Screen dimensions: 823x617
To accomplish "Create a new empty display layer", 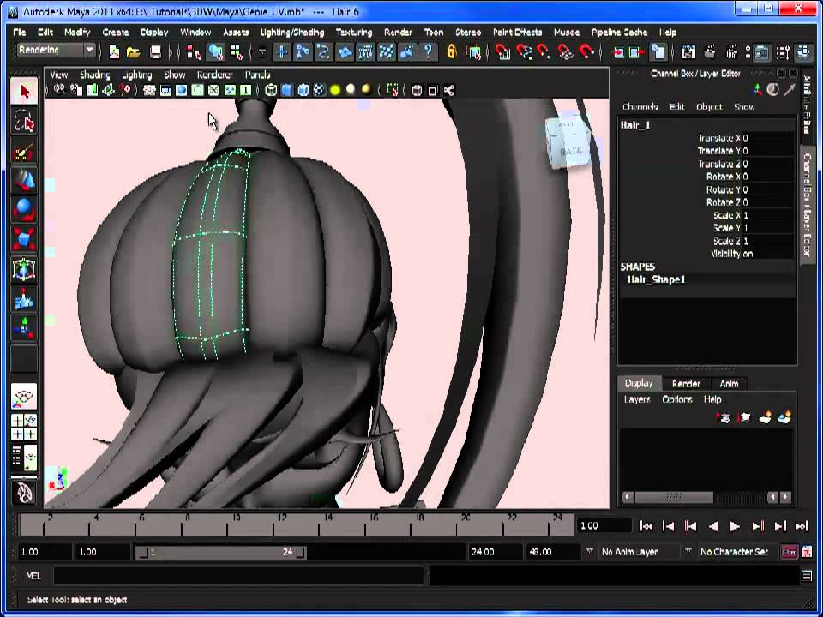I will click(x=765, y=417).
